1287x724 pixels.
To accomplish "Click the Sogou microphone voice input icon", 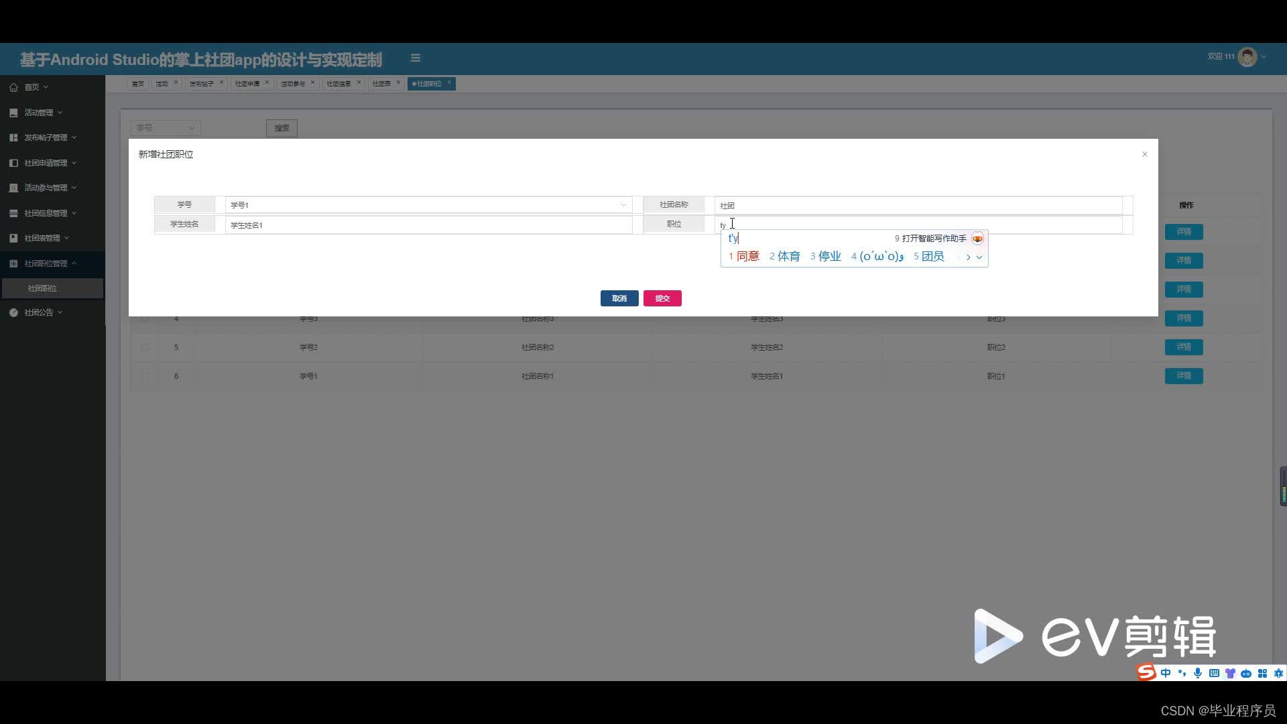I will tap(1198, 673).
